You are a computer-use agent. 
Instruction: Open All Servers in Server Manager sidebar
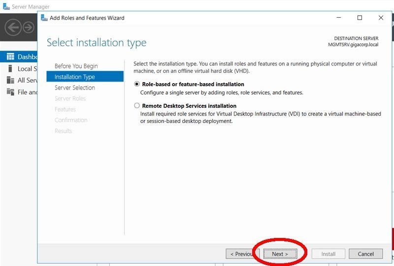click(19, 80)
